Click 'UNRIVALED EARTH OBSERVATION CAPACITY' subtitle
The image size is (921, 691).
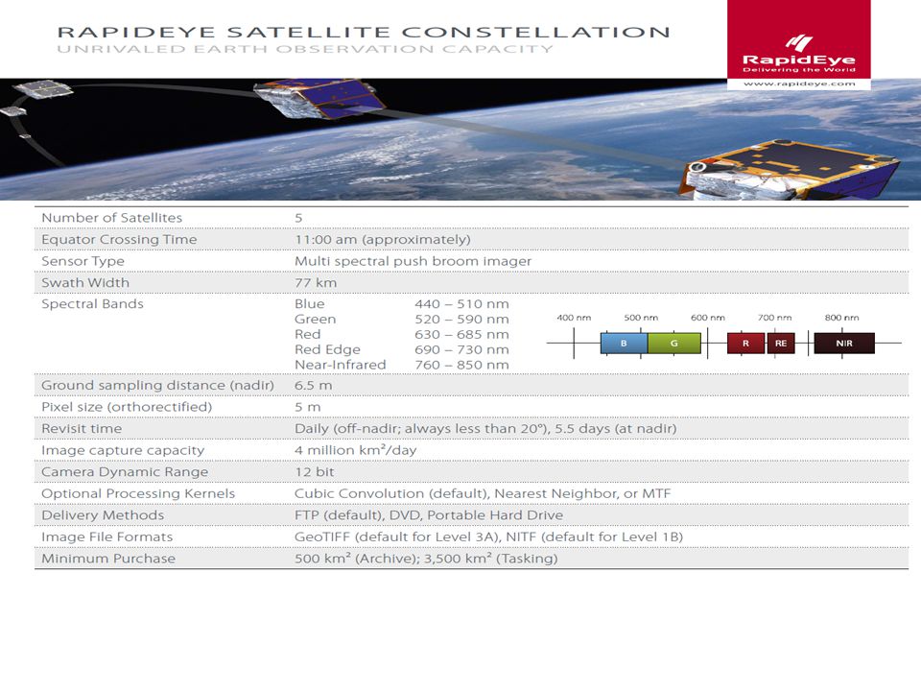[305, 49]
